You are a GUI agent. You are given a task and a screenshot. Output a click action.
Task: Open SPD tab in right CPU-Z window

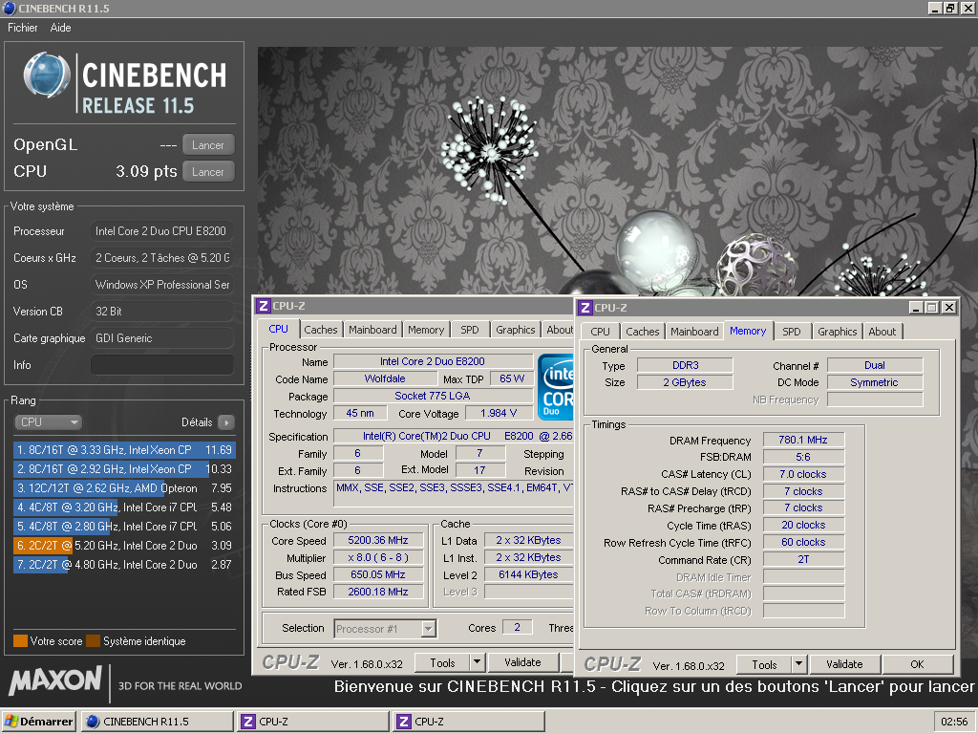tap(792, 332)
